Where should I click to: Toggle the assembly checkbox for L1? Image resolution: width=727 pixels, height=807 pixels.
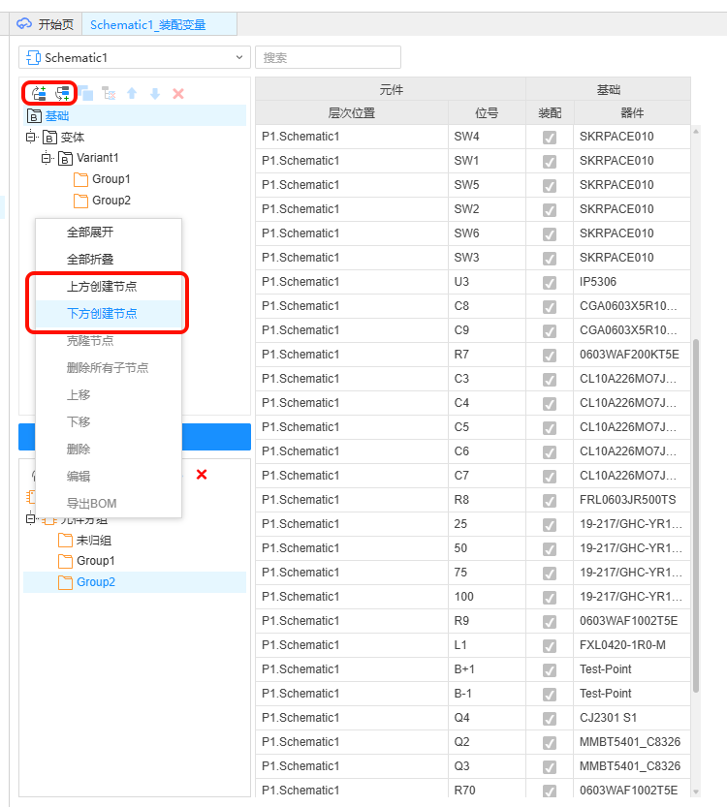coord(550,645)
